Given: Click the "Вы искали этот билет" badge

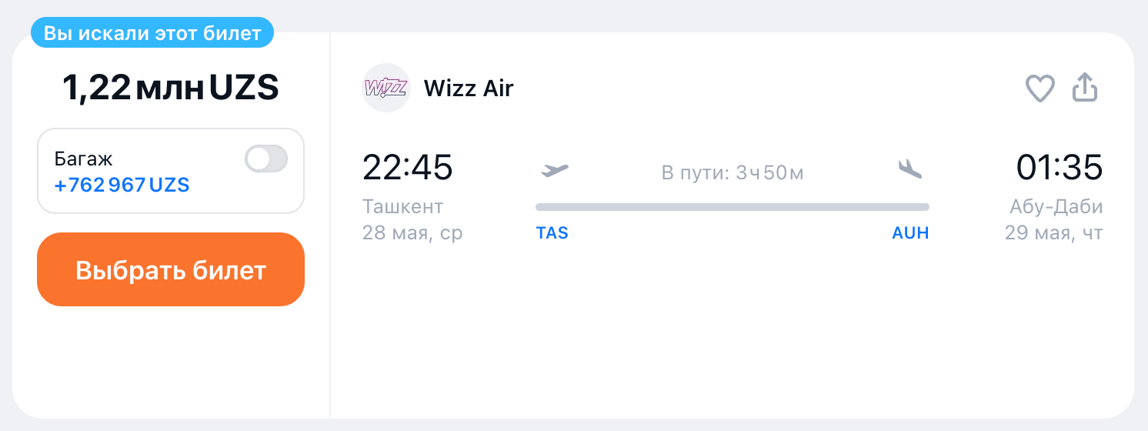Looking at the screenshot, I should click(x=152, y=33).
